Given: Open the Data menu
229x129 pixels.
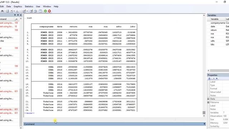Looking at the screenshot, I should point(9,6).
